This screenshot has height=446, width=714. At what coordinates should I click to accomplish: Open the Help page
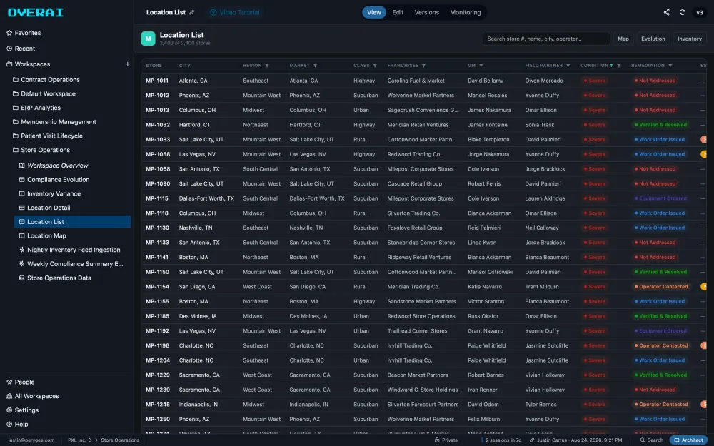17,425
